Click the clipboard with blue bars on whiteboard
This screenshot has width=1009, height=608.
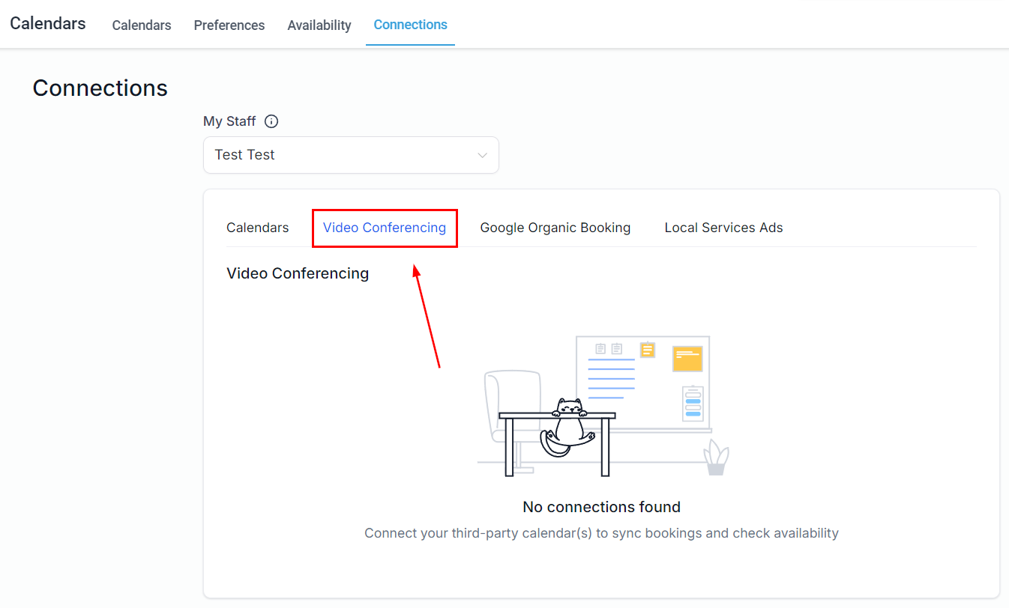click(x=693, y=404)
